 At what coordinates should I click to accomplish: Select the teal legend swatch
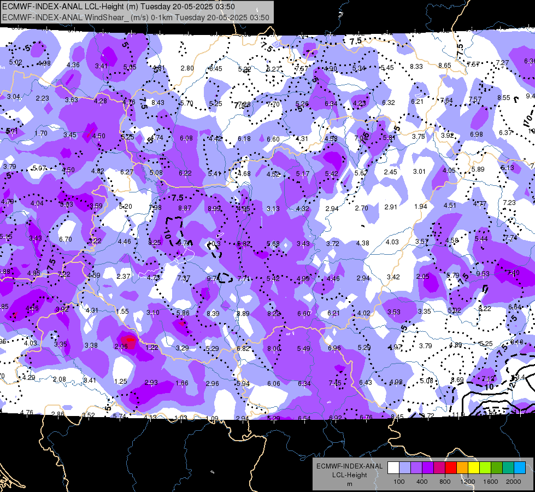point(508,468)
